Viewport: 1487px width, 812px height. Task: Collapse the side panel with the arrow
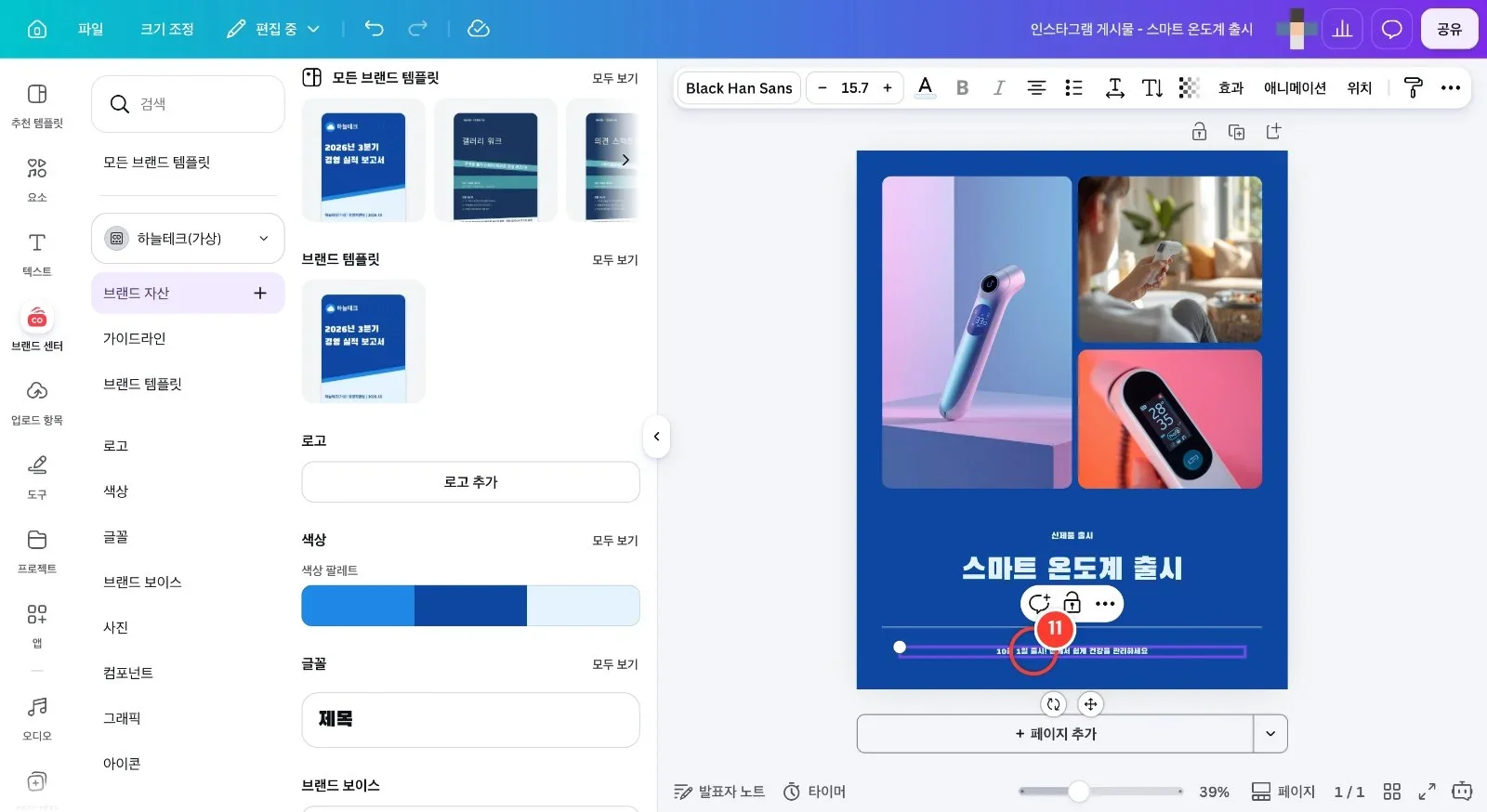click(x=656, y=436)
